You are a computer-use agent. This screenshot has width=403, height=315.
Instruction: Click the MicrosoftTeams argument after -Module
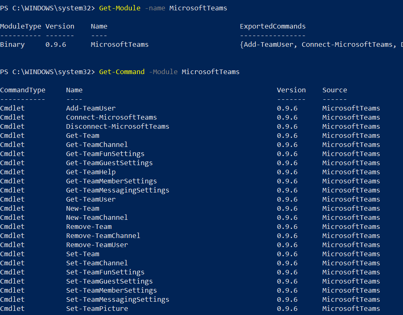[210, 72]
